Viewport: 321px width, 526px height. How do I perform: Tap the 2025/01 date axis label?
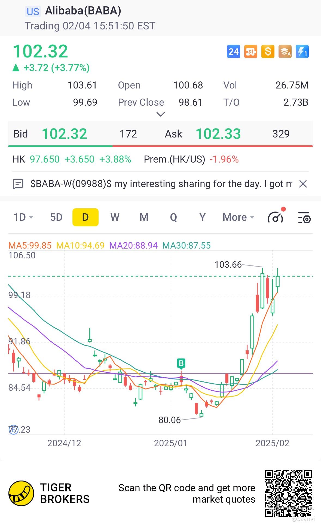pos(171,443)
